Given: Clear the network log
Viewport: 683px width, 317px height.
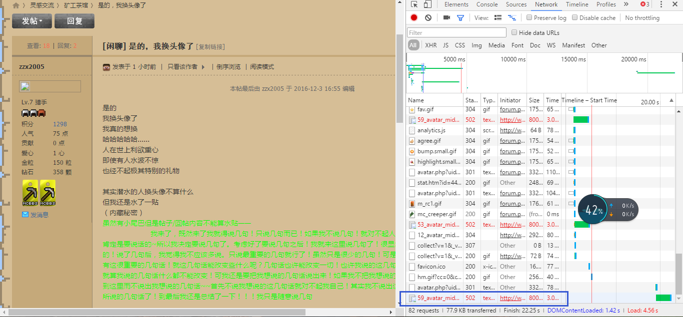Looking at the screenshot, I should pos(428,18).
